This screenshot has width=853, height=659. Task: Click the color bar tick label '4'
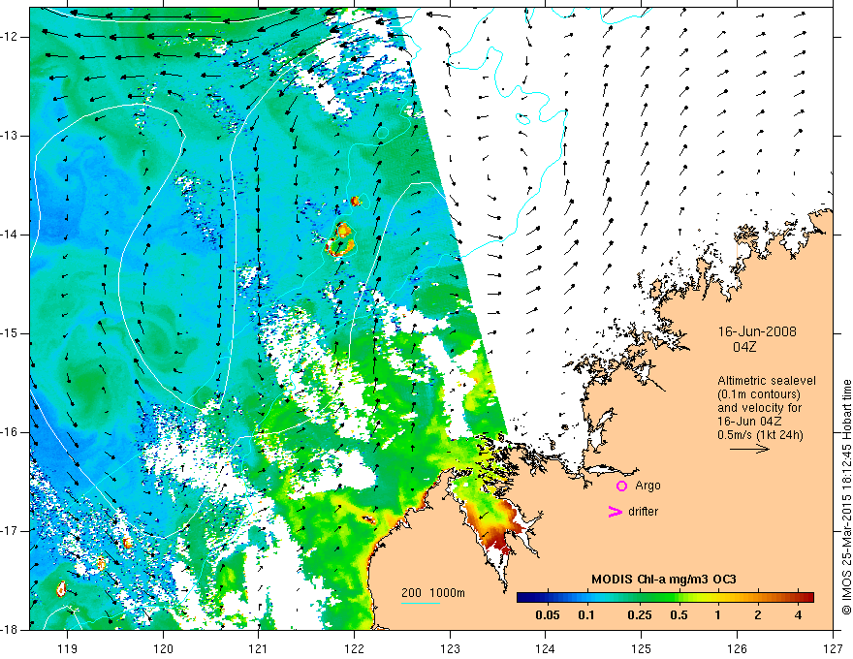pos(798,615)
